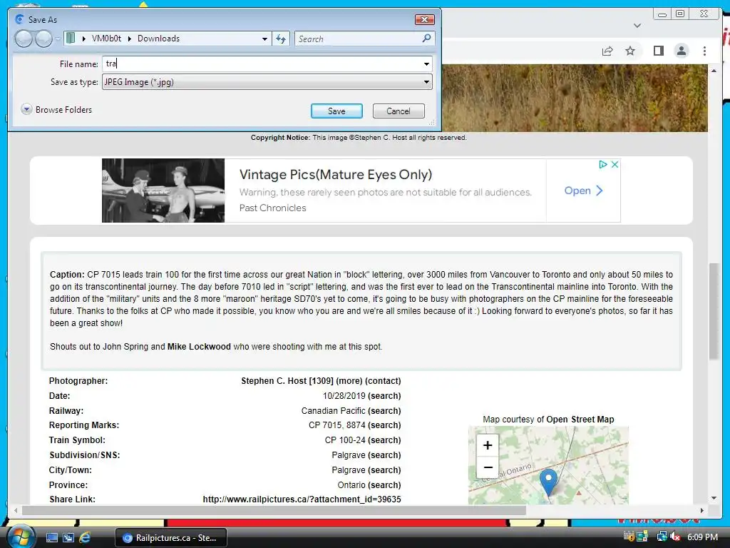Viewport: 730px width, 548px height.
Task: Bookmark this page with the star icon
Action: pyautogui.click(x=630, y=51)
